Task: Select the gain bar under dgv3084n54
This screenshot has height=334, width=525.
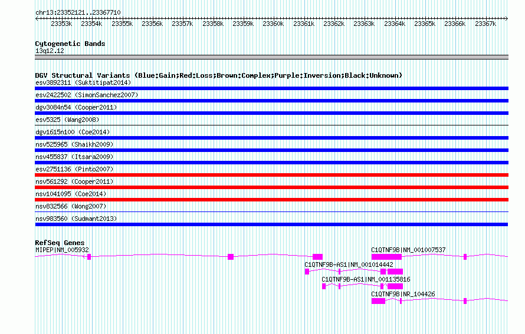Action: click(271, 113)
